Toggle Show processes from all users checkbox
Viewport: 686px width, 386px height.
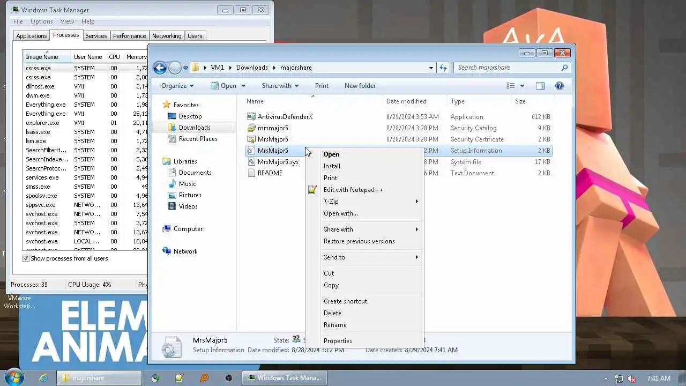tap(26, 258)
